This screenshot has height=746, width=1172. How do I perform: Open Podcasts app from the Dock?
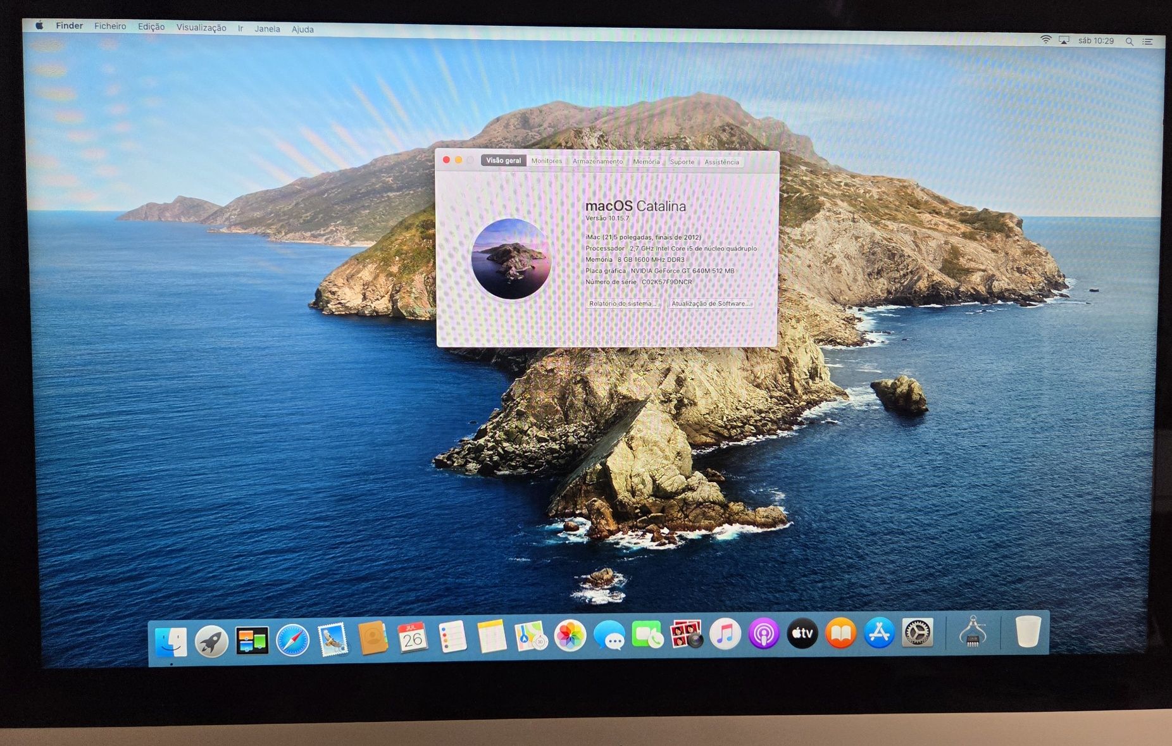(x=764, y=633)
